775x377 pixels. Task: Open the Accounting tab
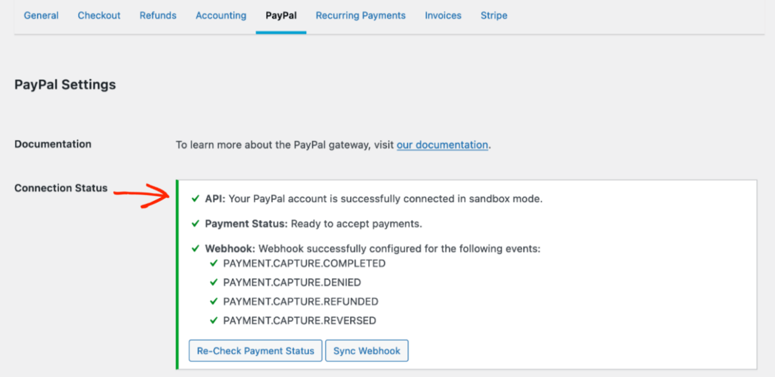pos(221,15)
